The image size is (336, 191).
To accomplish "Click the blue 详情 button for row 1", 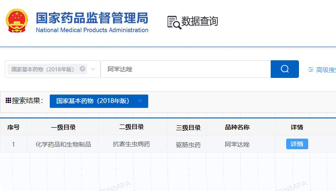I will [297, 144].
